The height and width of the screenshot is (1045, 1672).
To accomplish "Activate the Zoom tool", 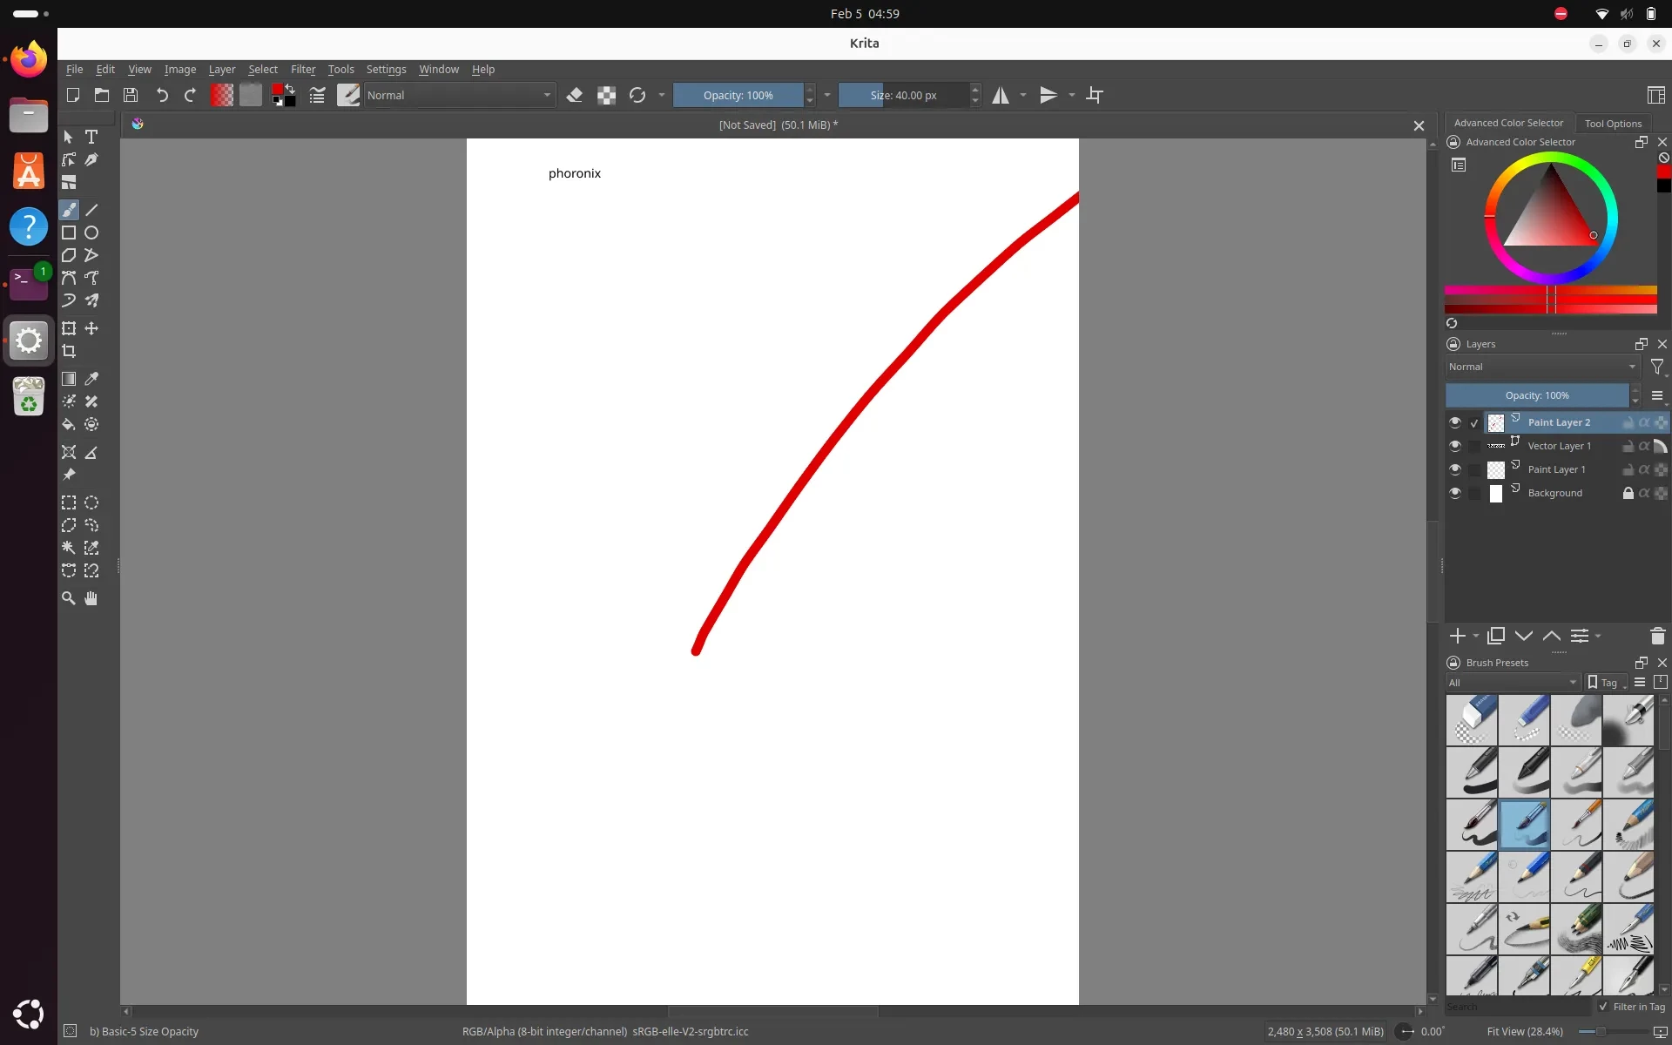I will (69, 599).
